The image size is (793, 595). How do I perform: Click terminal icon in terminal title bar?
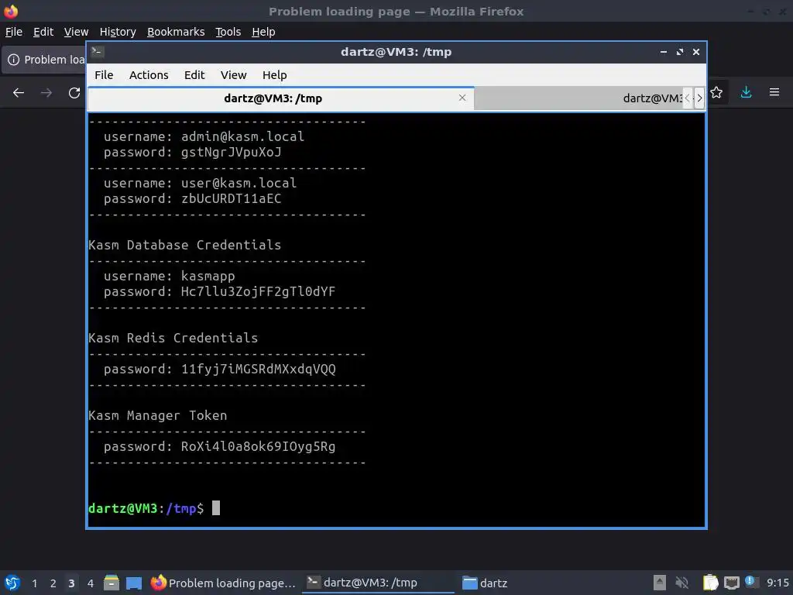[98, 52]
